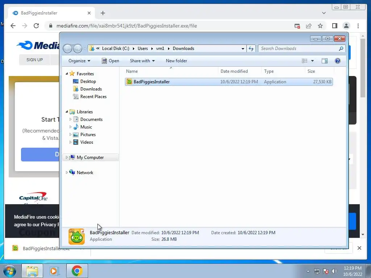The image size is (371, 278).
Task: Click Explorer's forward navigation button
Action: pyautogui.click(x=78, y=49)
